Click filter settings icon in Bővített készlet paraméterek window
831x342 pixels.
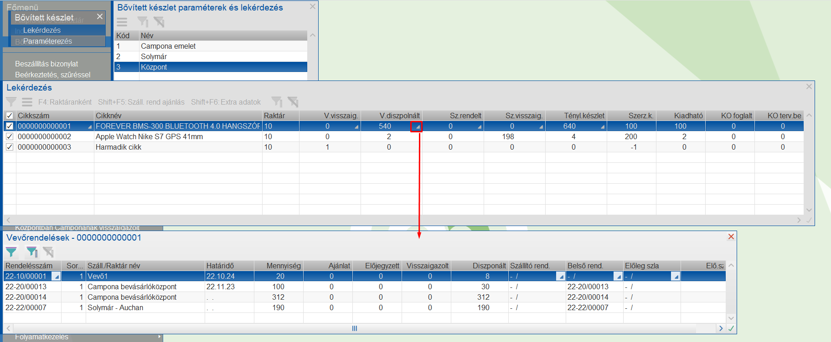(143, 22)
